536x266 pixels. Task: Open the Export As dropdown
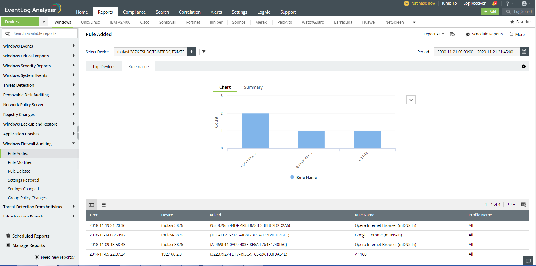click(433, 34)
